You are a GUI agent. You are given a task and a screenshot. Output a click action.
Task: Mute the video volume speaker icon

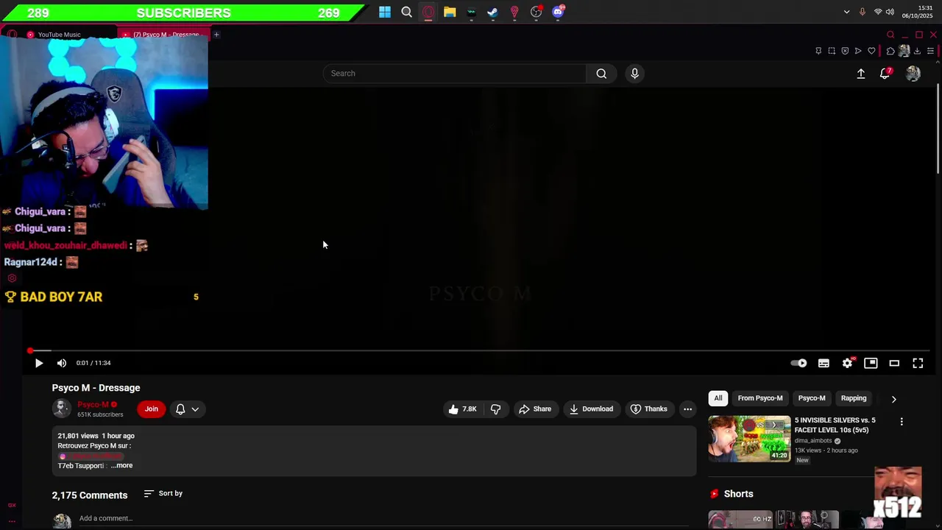point(62,363)
